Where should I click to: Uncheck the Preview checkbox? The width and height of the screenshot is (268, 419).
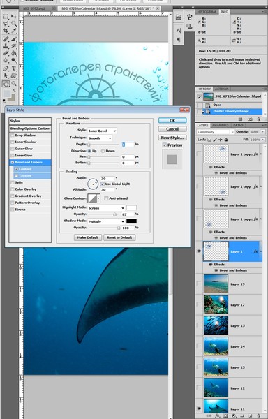tap(165, 145)
